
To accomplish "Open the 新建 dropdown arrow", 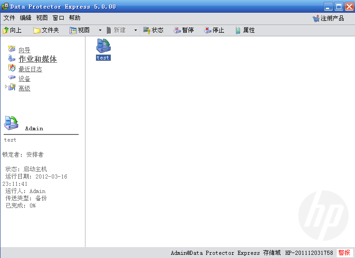I will [135, 30].
